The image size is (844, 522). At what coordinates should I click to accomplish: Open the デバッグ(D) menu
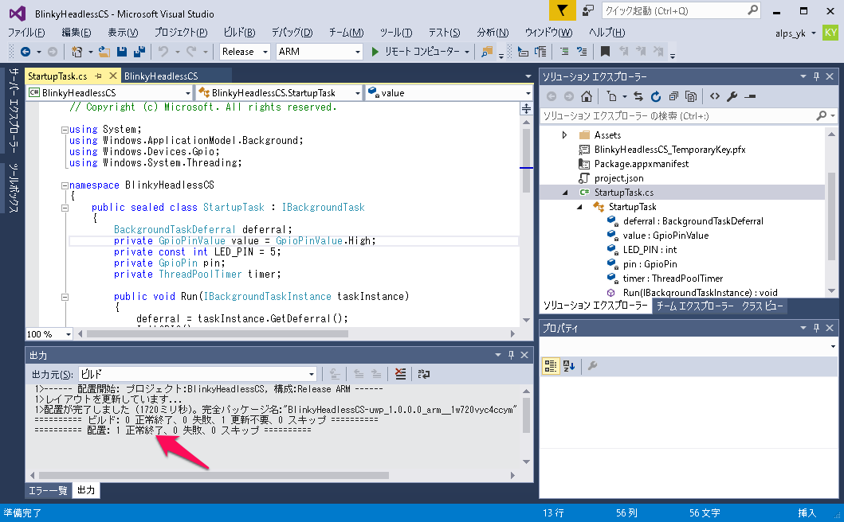click(x=292, y=33)
